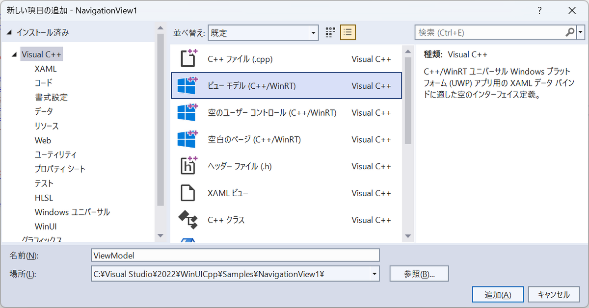Click the 追加(A) button
Image resolution: width=589 pixels, height=308 pixels.
click(498, 295)
